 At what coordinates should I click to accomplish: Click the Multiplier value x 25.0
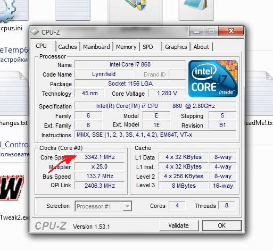pos(100,166)
